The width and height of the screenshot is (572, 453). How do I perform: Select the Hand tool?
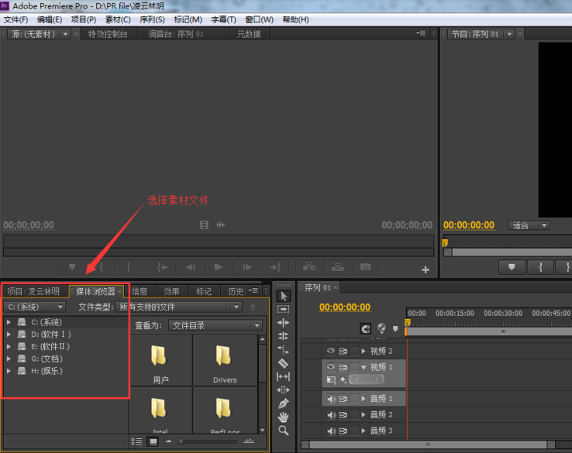click(284, 417)
